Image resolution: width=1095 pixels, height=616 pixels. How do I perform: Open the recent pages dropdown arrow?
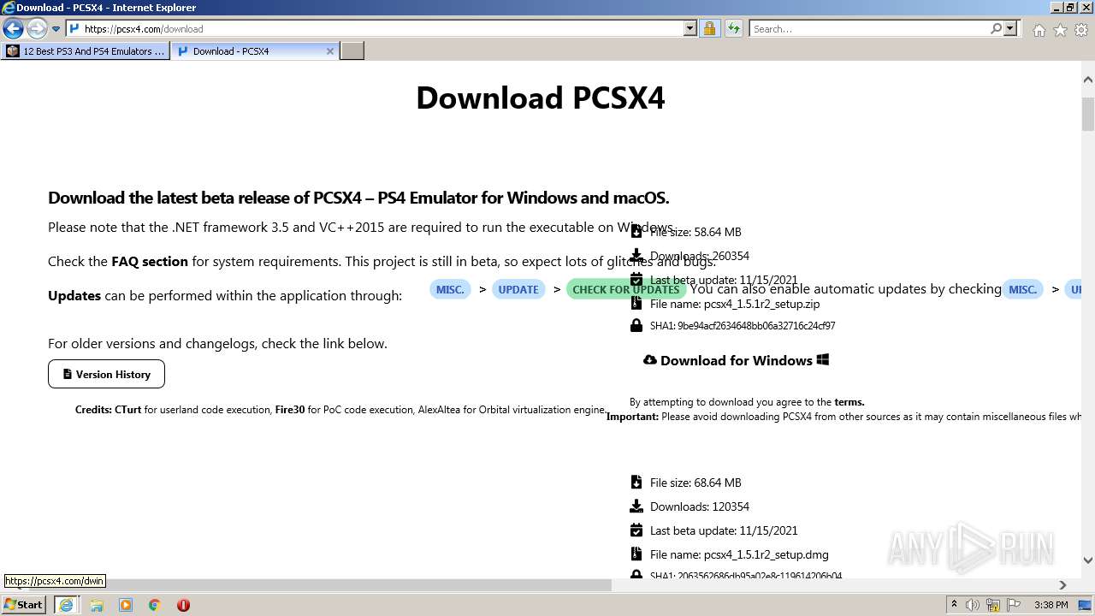click(56, 29)
